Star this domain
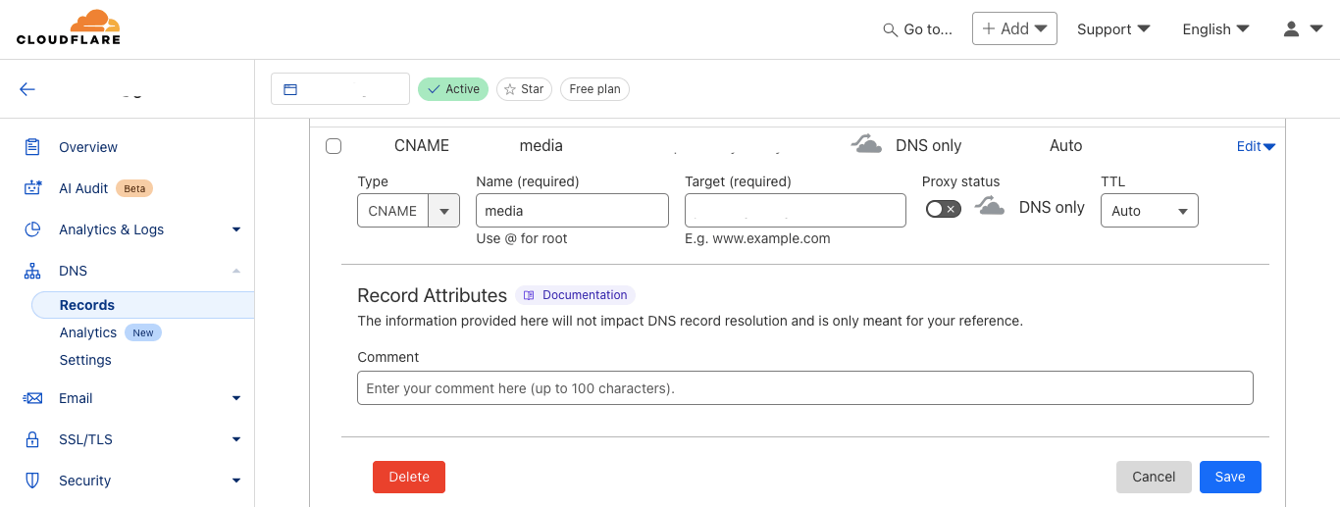This screenshot has height=507, width=1340. click(x=524, y=89)
